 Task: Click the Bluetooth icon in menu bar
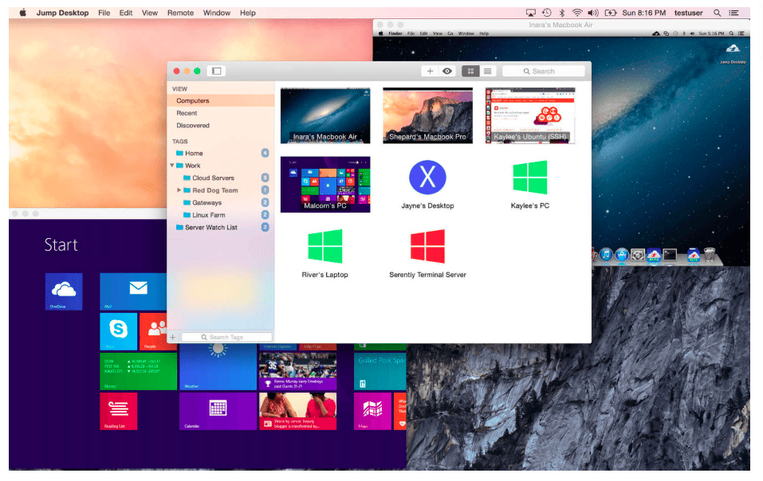561,13
